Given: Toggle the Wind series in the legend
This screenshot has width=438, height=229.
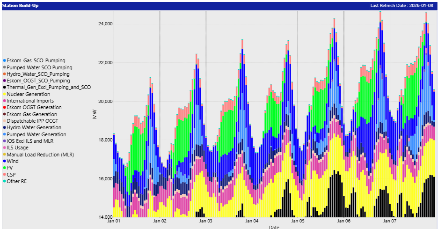Looking at the screenshot, I should (x=12, y=161).
